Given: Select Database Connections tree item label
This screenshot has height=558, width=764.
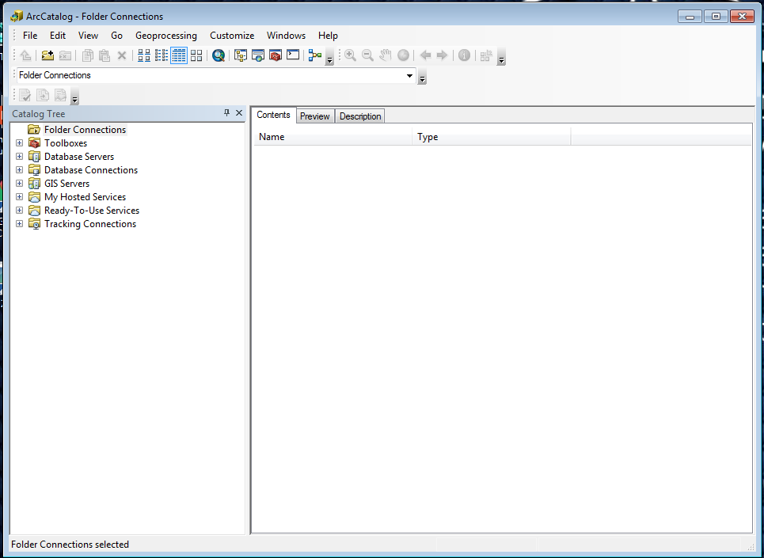Looking at the screenshot, I should click(x=91, y=170).
